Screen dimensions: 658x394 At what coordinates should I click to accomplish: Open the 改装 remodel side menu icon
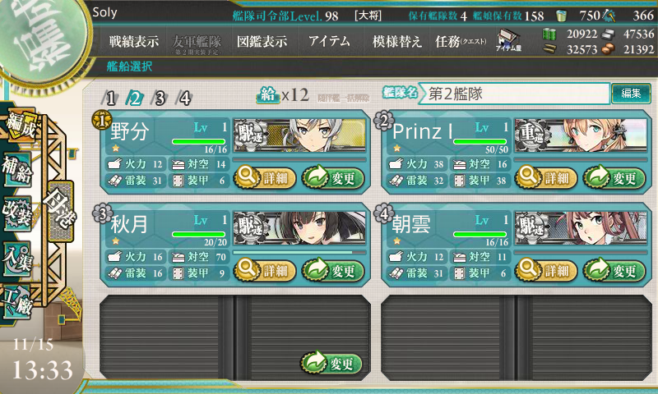click(16, 213)
